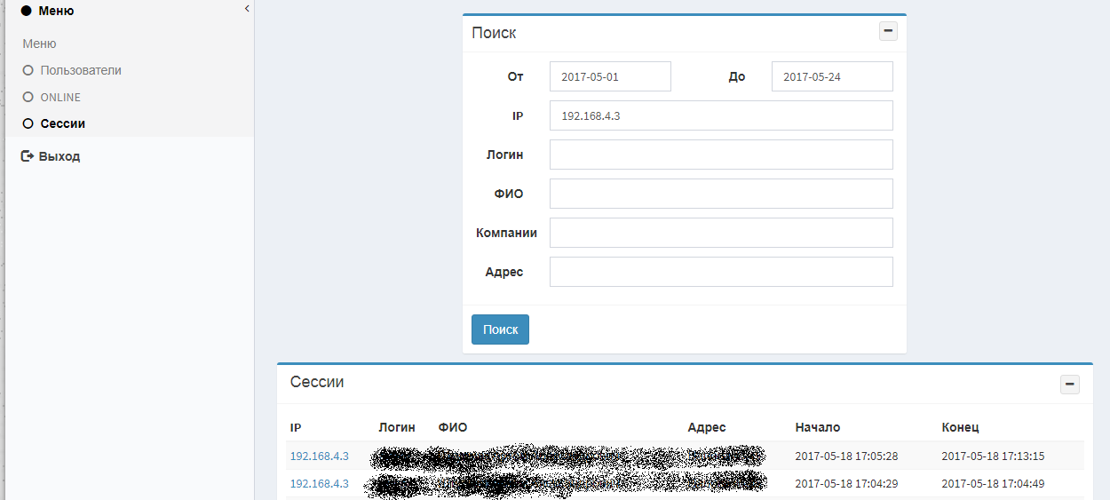The width and height of the screenshot is (1110, 500).
Task: Click Выход to log out
Action: point(59,156)
